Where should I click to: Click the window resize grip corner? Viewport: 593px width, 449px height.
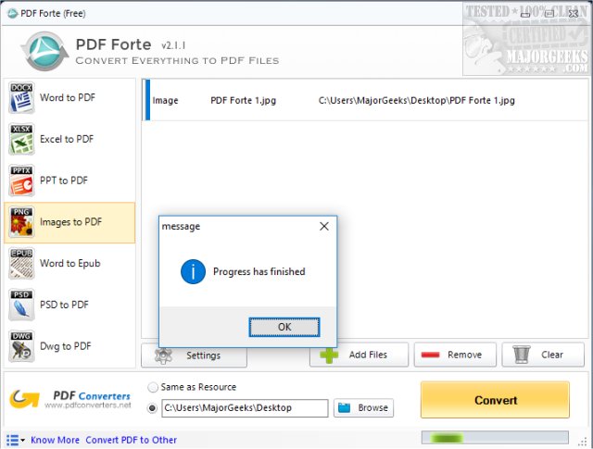click(583, 441)
